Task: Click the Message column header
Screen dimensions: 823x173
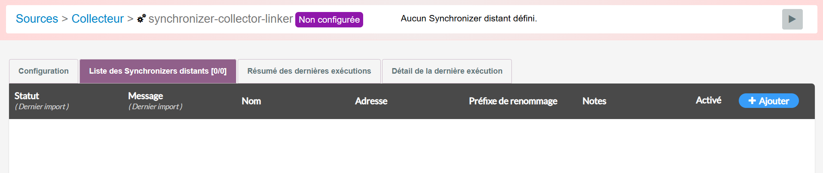Action: [145, 96]
